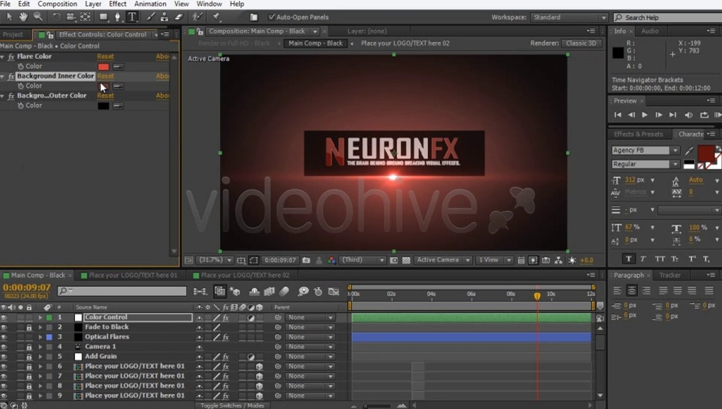722x409 pixels.
Task: Click All Caps TT button
Action: 659,258
